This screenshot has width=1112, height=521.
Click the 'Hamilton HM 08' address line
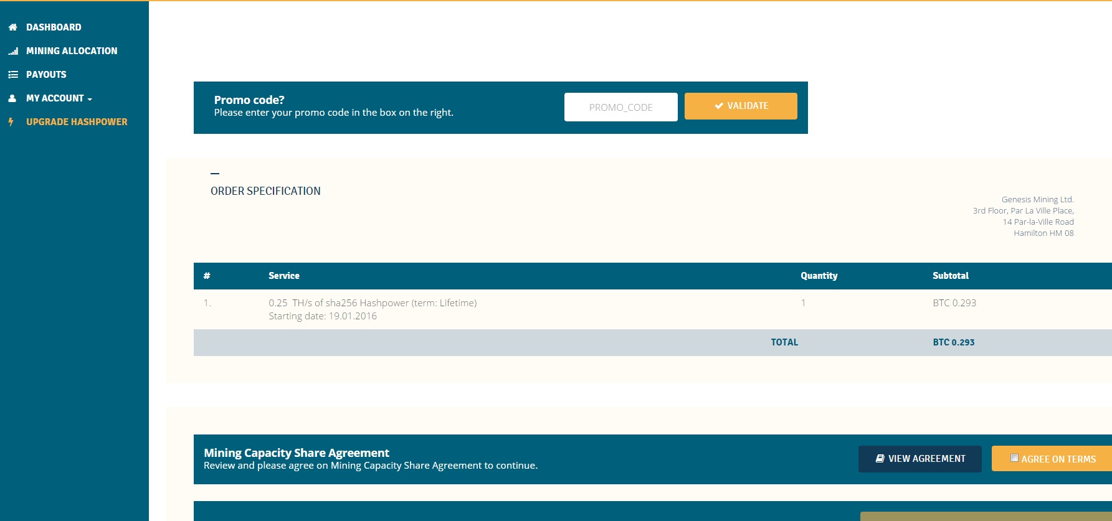(x=1043, y=233)
